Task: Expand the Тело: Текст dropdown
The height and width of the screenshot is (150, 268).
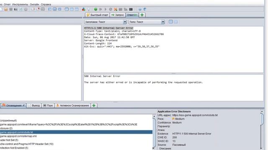Action: (x=163, y=22)
